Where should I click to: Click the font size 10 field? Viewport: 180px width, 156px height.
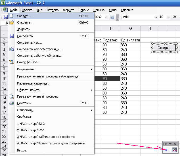pyautogui.click(x=163, y=17)
